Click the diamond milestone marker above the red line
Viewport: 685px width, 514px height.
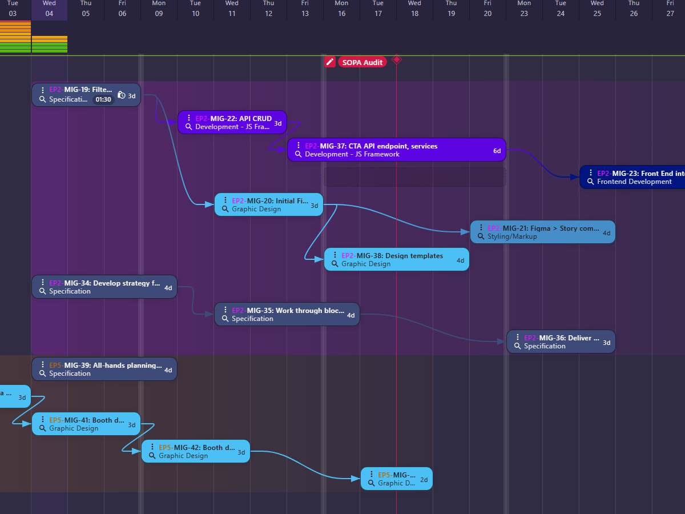point(397,60)
